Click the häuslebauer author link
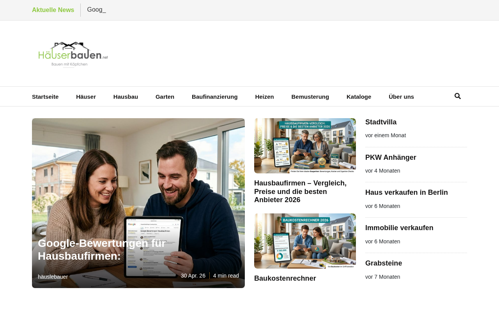This screenshot has height=311, width=499. pyautogui.click(x=53, y=277)
